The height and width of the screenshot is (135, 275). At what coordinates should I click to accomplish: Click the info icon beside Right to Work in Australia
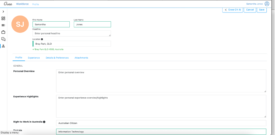tap(44, 122)
